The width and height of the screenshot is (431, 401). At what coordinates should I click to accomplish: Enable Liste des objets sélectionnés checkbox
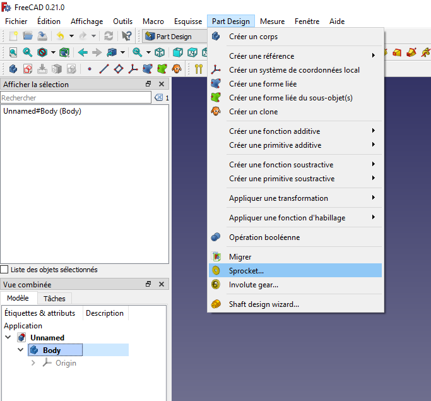click(x=4, y=269)
